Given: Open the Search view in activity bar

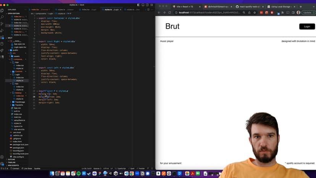Looking at the screenshot, I should point(2,17).
